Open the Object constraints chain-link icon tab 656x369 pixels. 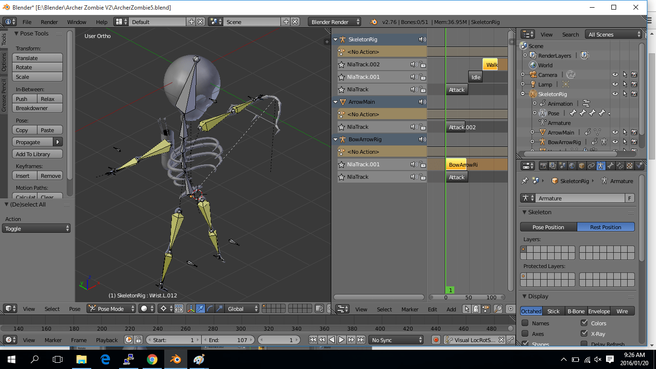pos(591,166)
